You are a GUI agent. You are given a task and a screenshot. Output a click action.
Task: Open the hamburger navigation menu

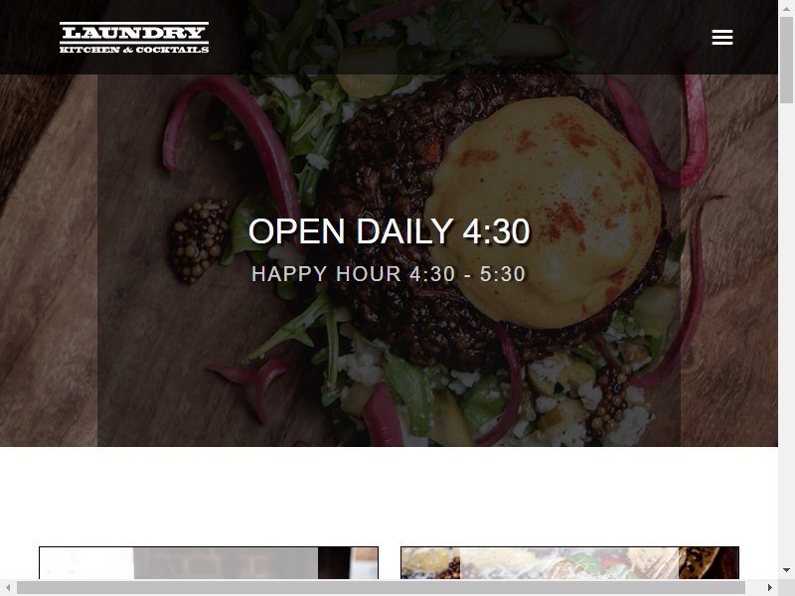pos(722,37)
